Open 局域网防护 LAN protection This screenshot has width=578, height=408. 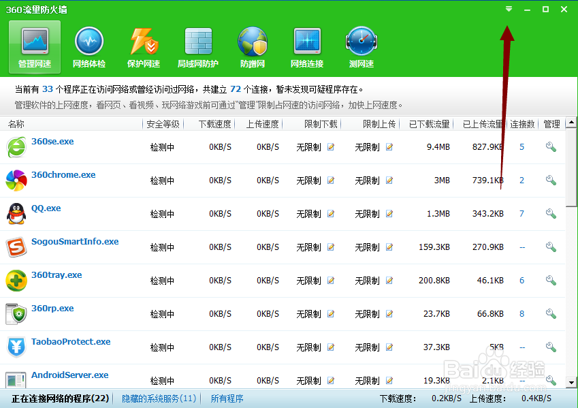pos(198,47)
